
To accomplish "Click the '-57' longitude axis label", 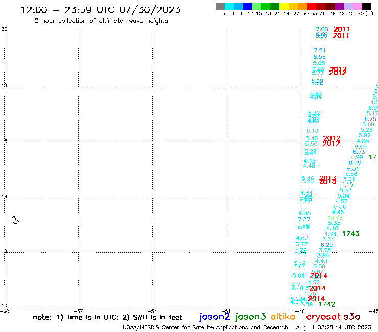I will pos(78,311).
